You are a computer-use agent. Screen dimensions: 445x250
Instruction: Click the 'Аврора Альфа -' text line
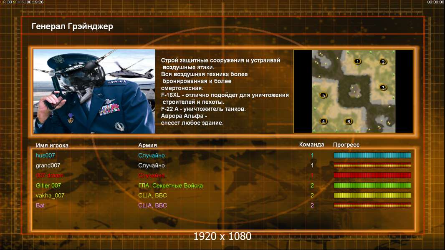tap(184, 116)
